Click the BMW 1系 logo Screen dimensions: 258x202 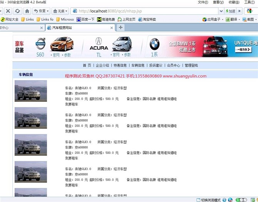pyautogui.click(x=154, y=44)
